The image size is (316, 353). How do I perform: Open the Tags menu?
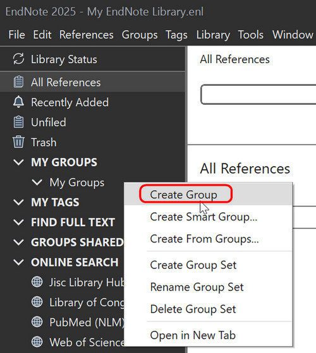tap(176, 35)
